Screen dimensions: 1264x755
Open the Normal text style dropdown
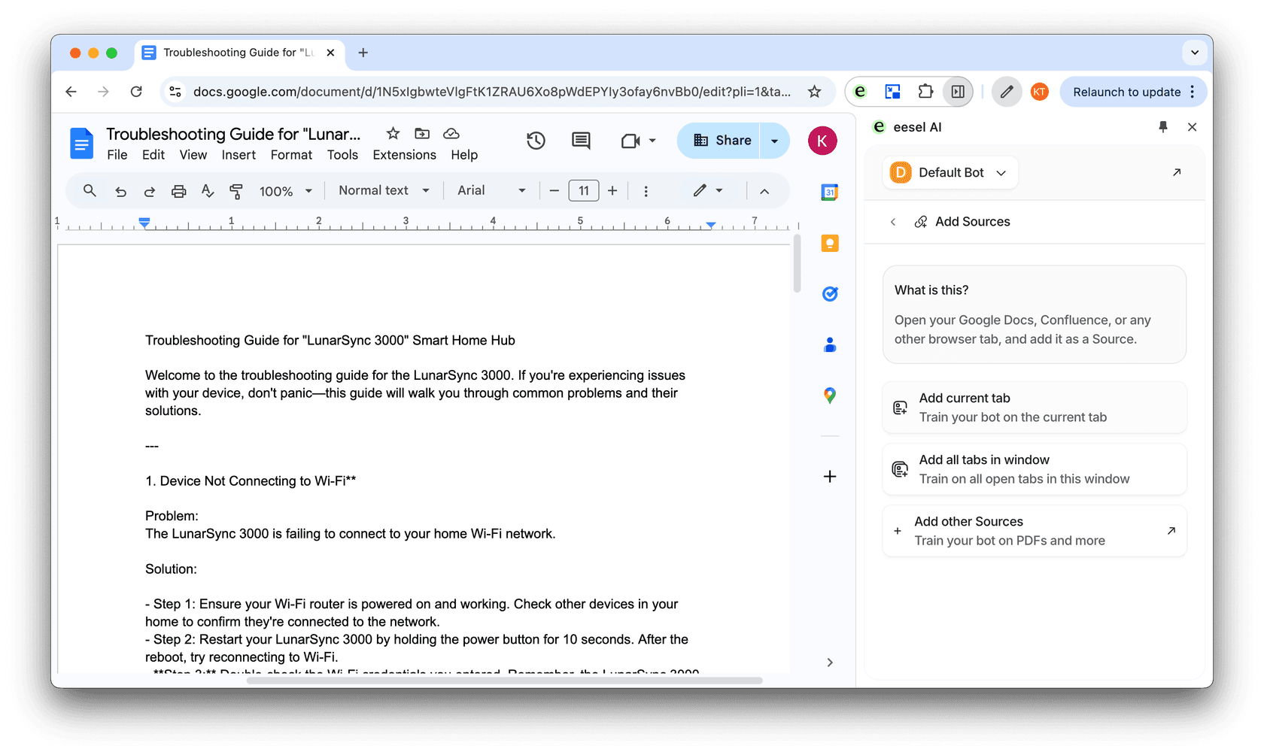(x=384, y=191)
